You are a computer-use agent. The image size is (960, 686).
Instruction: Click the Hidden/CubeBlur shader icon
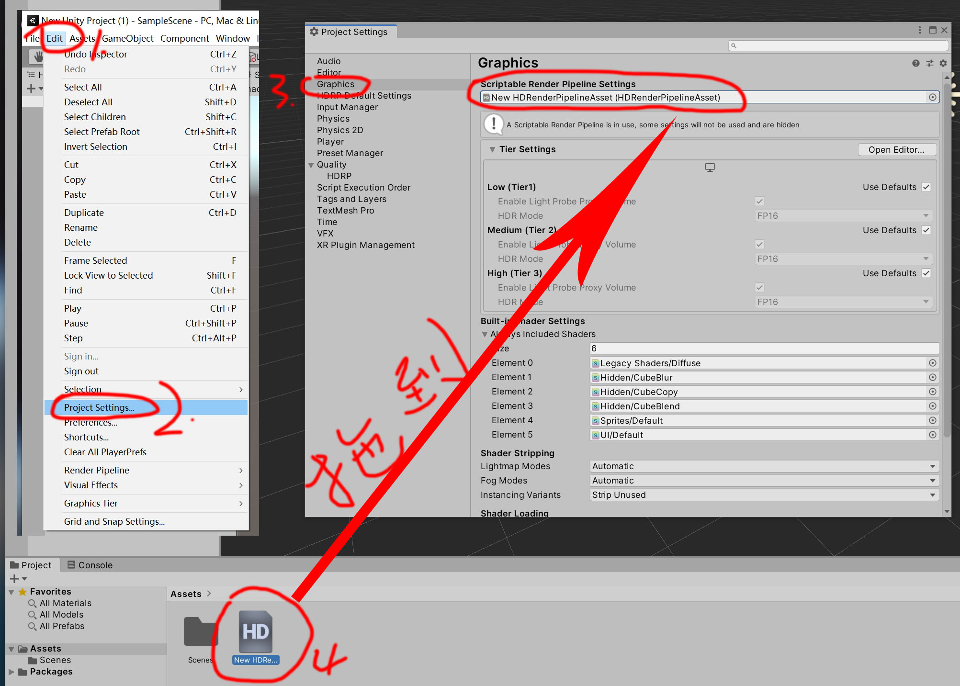pos(596,378)
